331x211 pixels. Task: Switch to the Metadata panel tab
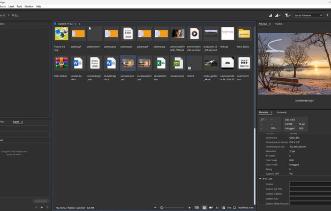point(264,112)
